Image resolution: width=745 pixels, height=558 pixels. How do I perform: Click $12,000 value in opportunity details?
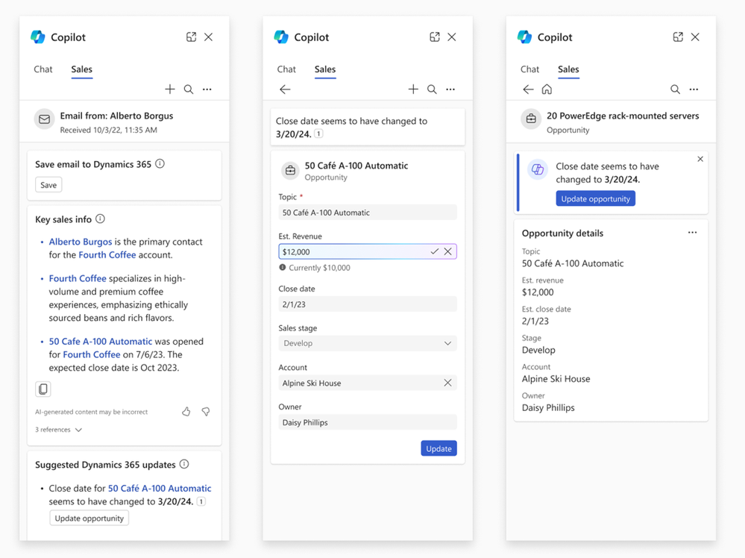pos(538,292)
